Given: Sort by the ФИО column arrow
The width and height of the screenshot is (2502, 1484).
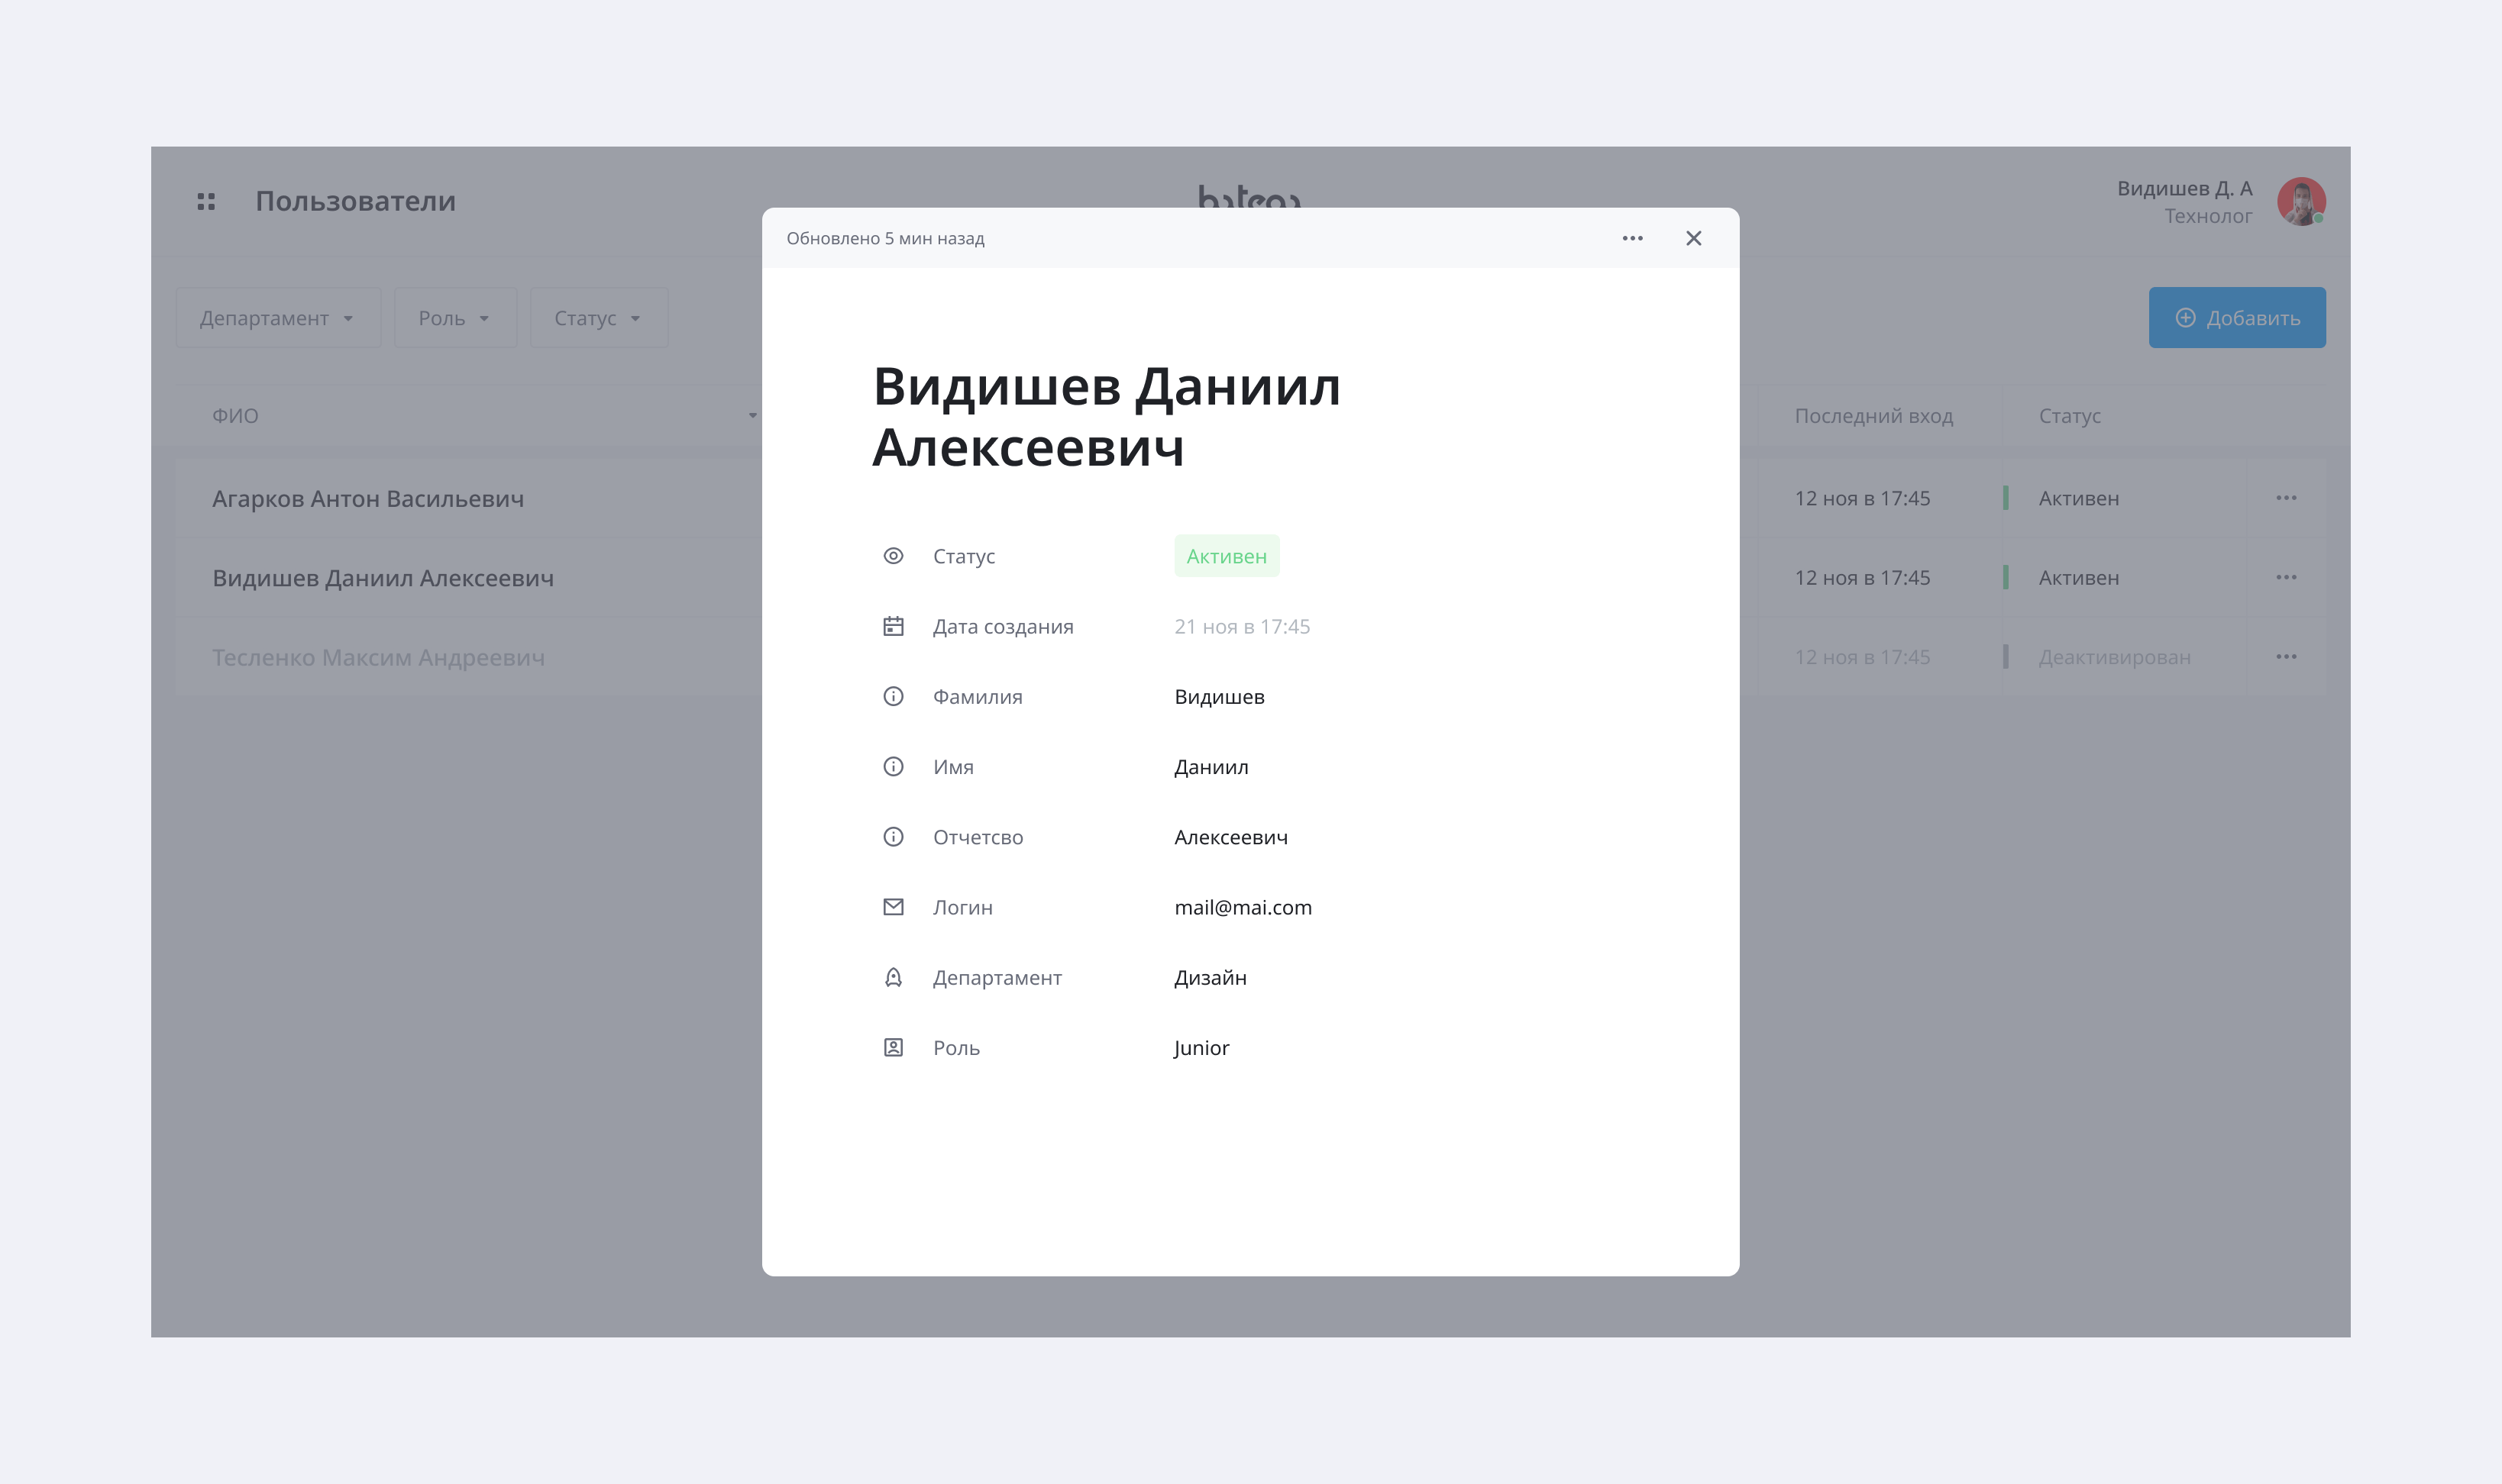Looking at the screenshot, I should click(752, 416).
